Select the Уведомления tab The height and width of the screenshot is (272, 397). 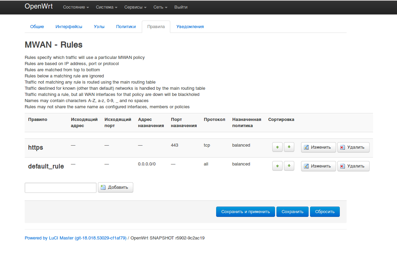[x=190, y=26]
